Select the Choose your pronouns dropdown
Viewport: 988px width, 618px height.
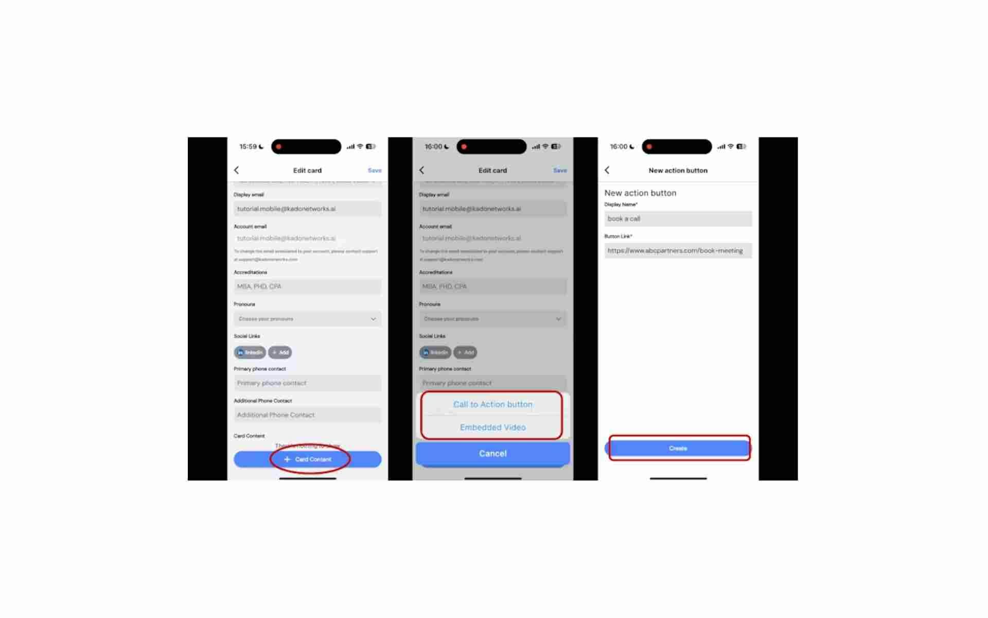[307, 318]
